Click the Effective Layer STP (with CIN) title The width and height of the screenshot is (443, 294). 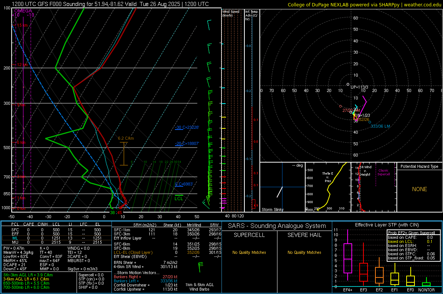pos(387,225)
